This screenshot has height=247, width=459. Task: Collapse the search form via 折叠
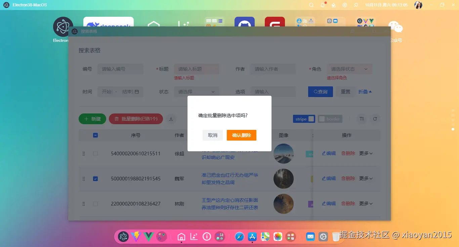365,91
